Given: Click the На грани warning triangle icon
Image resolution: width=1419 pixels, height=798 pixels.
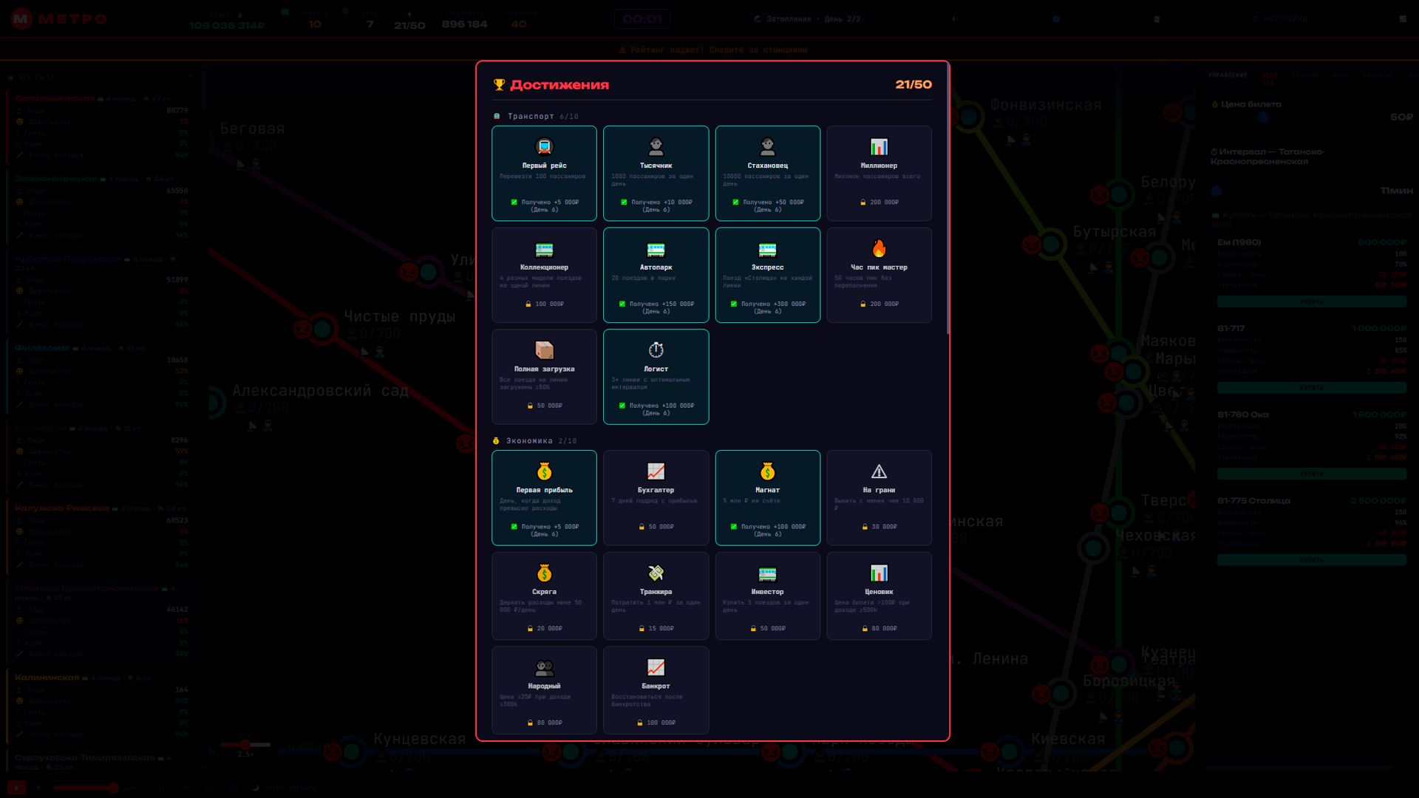Looking at the screenshot, I should (x=879, y=471).
